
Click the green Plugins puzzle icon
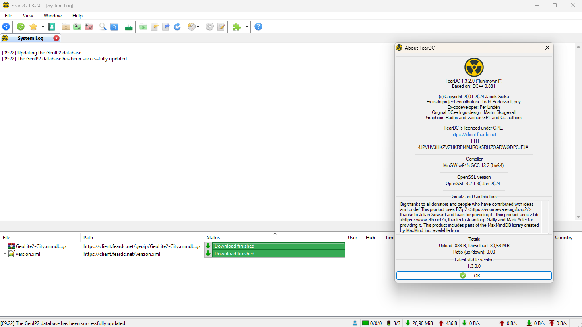[x=237, y=27]
